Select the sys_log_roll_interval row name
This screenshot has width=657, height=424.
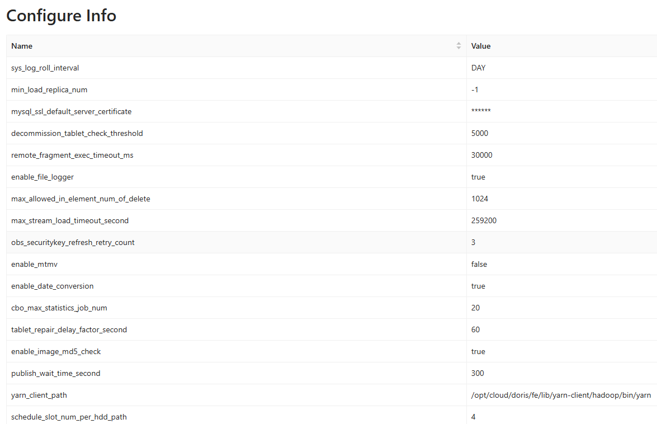(x=45, y=68)
